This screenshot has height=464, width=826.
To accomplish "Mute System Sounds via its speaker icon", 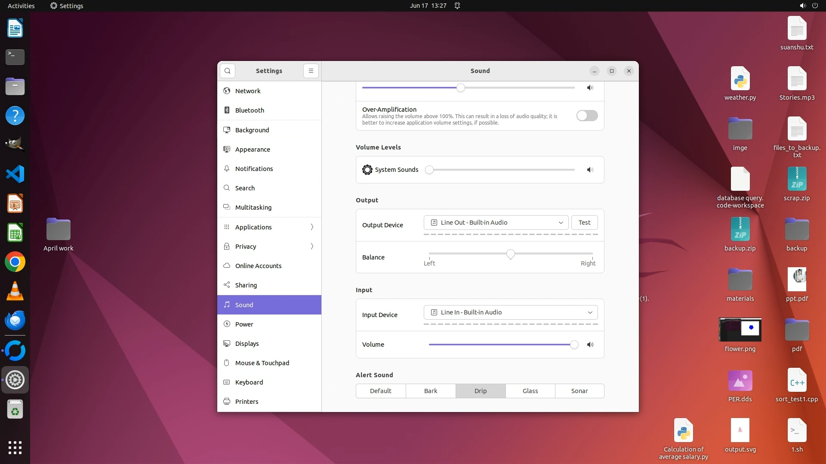I will [x=590, y=170].
